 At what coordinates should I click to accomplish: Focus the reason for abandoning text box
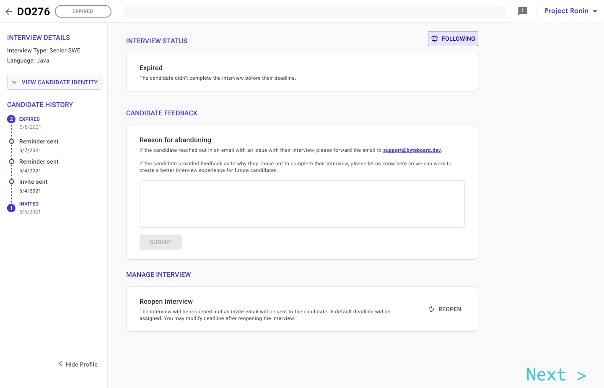point(302,204)
